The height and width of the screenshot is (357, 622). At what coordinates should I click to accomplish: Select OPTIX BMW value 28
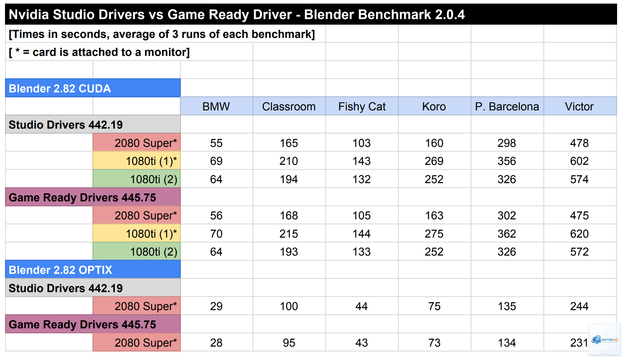(216, 343)
